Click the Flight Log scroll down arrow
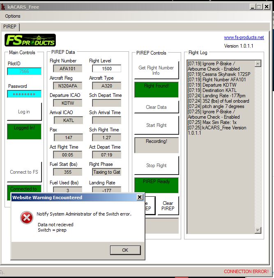This screenshot has height=278, width=274. (x=258, y=230)
